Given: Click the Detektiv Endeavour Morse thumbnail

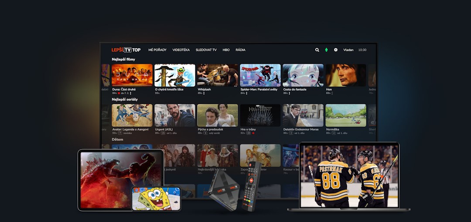Looking at the screenshot, I should click(303, 115).
